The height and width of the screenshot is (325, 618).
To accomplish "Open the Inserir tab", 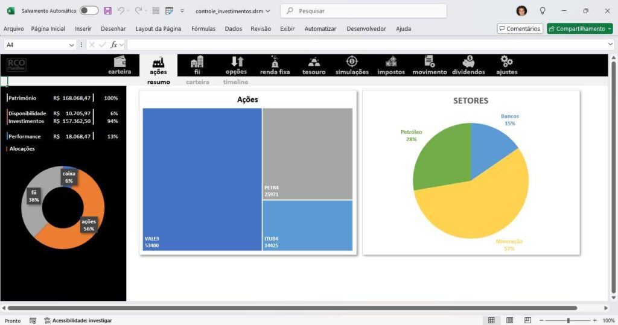I will (x=83, y=29).
